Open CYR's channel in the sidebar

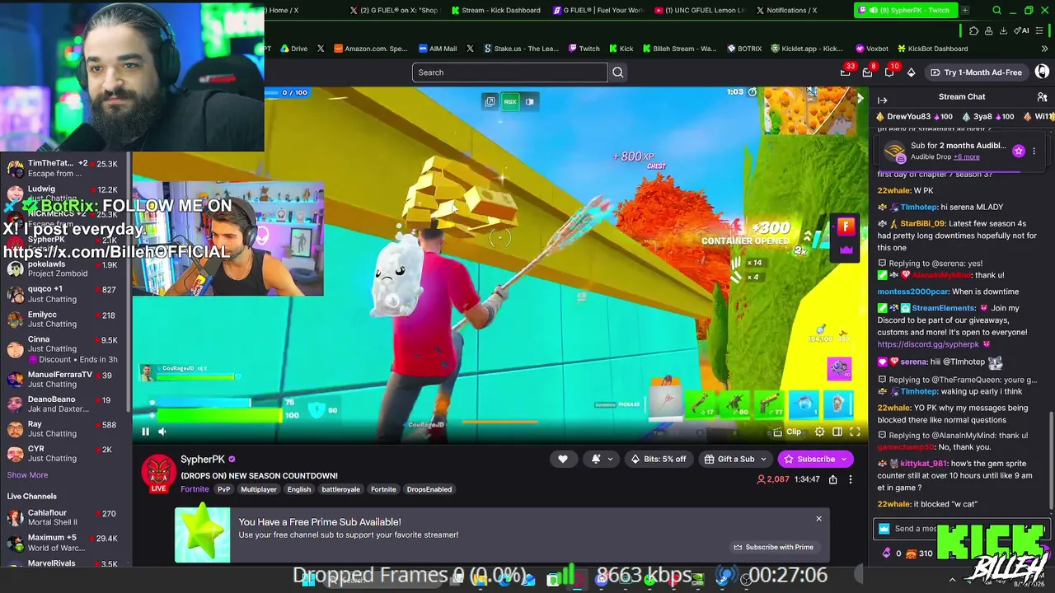[64, 454]
